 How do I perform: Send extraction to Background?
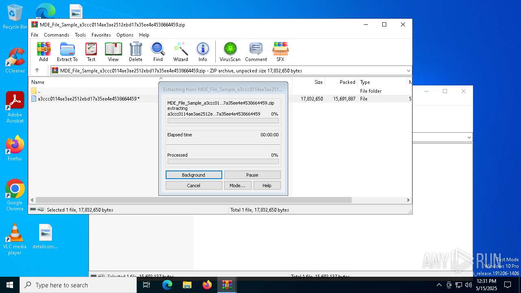click(x=194, y=175)
